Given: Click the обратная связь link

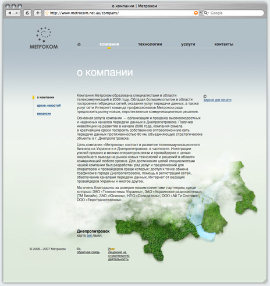Looking at the screenshot, I should [x=88, y=252].
